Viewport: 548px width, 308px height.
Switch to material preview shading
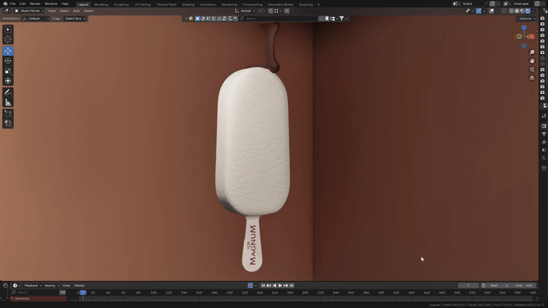coord(522,11)
